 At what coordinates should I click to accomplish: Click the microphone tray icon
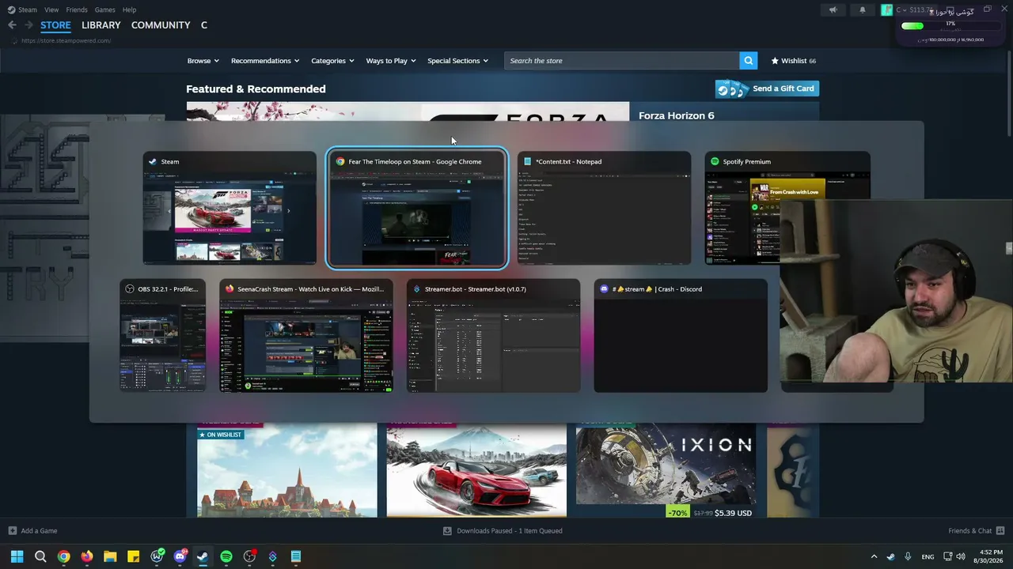[x=908, y=556]
